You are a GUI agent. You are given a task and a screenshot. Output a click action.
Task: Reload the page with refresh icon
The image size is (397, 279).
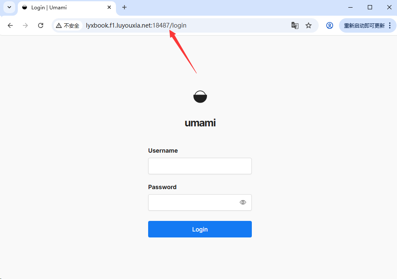click(41, 25)
